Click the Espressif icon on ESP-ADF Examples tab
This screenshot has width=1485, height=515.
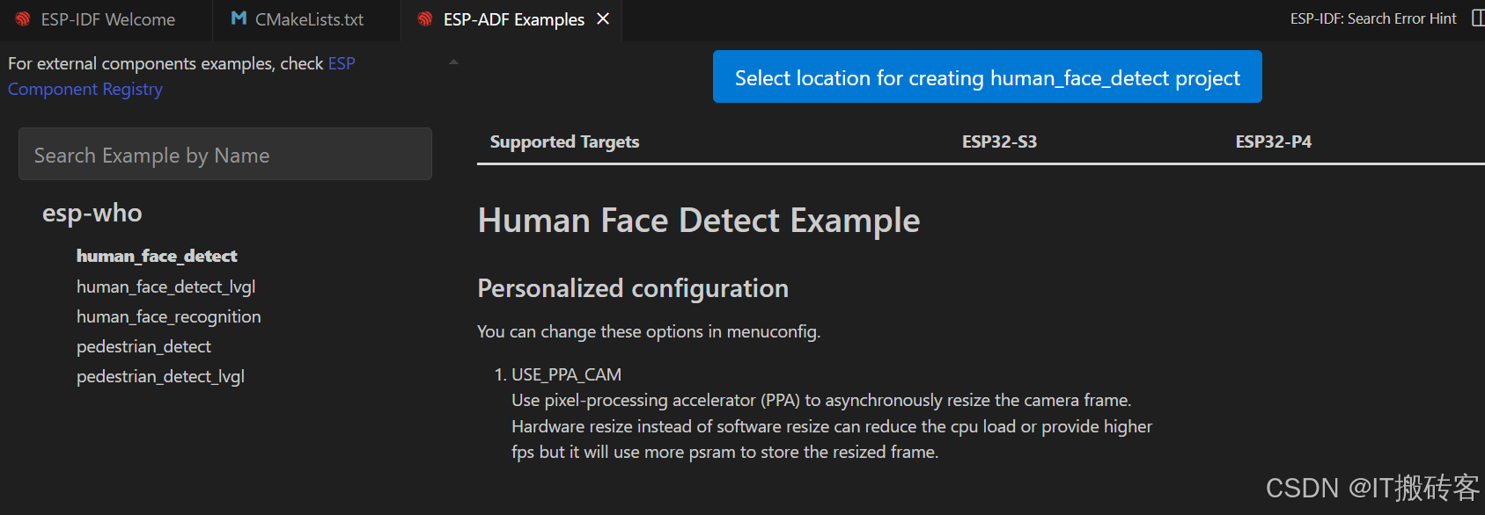pyautogui.click(x=426, y=18)
